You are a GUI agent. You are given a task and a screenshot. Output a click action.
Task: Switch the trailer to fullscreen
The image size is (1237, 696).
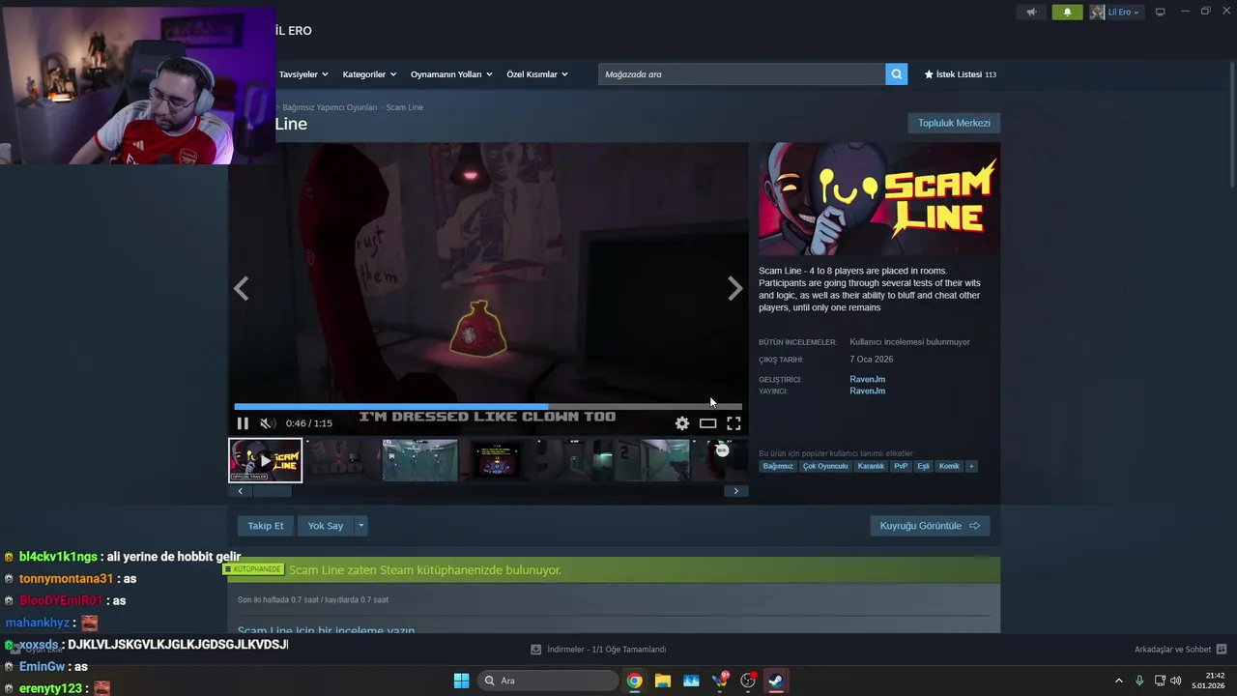point(734,423)
